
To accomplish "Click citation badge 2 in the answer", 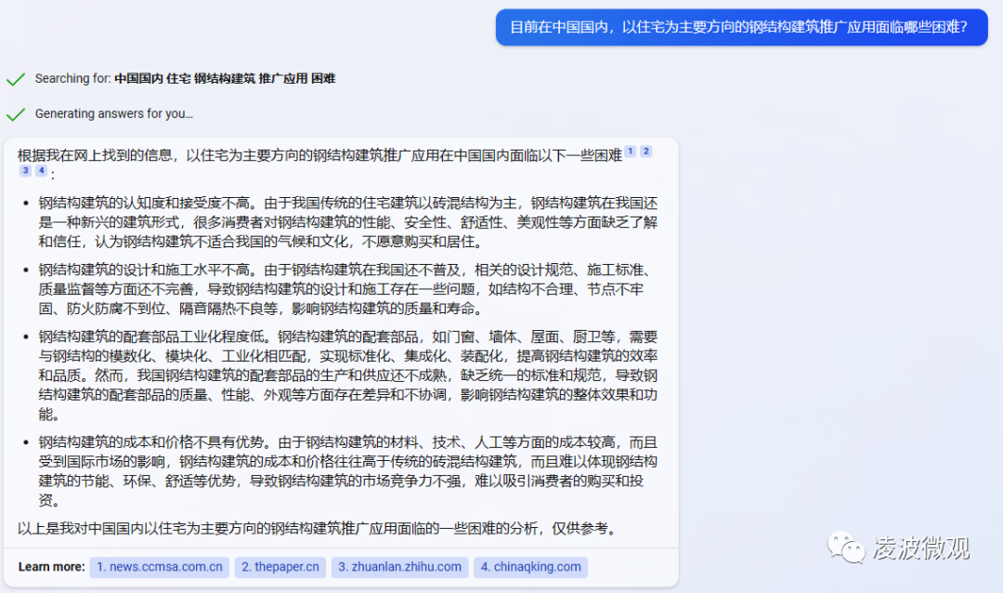I will coord(646,149).
